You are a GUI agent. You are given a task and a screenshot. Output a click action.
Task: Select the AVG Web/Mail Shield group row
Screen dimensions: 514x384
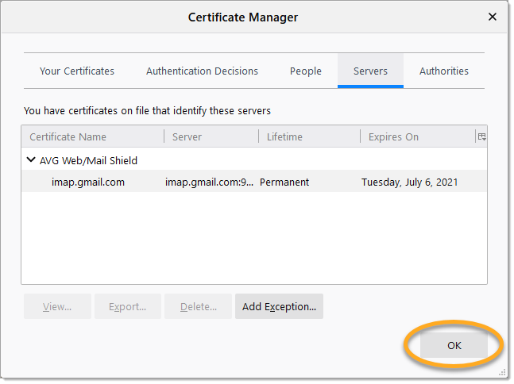88,160
